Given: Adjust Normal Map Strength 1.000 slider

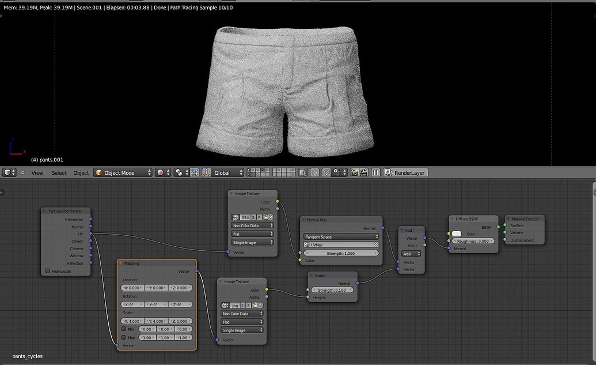Looking at the screenshot, I should pyautogui.click(x=341, y=253).
